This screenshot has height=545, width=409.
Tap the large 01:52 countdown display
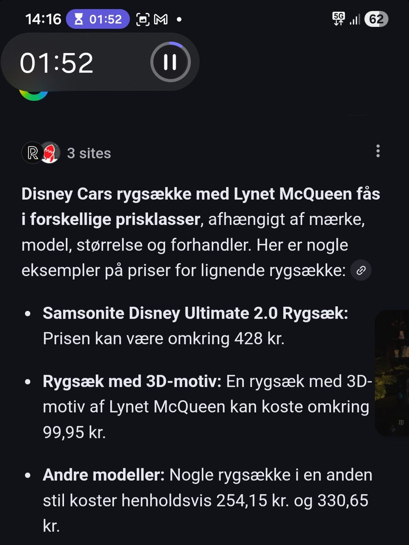[x=57, y=63]
